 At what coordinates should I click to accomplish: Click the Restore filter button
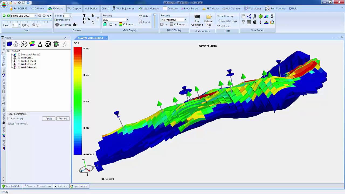63,119
